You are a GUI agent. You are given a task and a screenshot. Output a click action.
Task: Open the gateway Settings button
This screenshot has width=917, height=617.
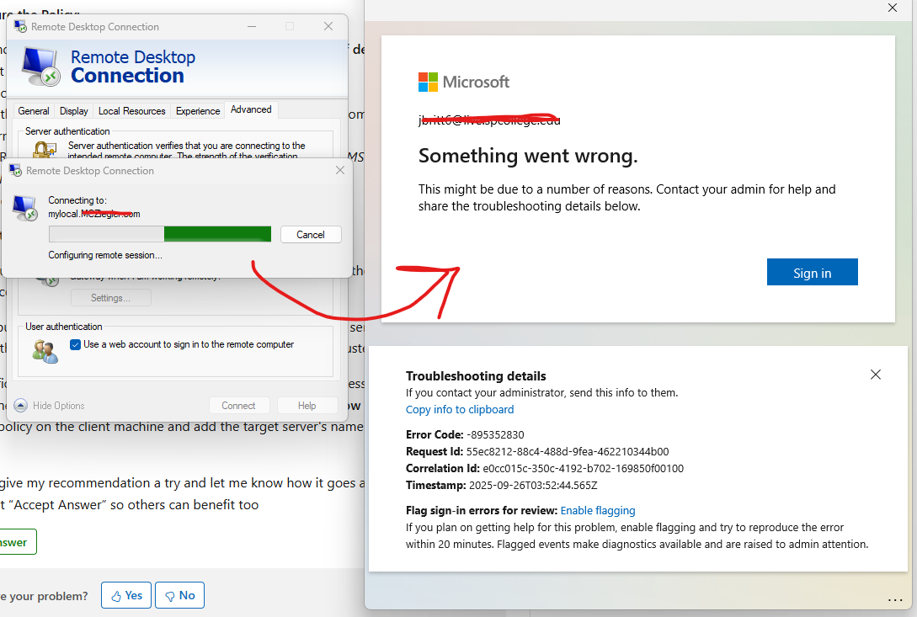(110, 298)
